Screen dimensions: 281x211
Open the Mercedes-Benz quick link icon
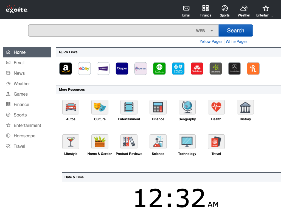234,69
